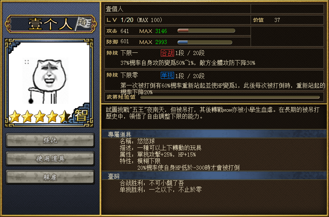This screenshot has height=217, width=329.
Task: Click the 强化 enhance button
Action: (50, 140)
